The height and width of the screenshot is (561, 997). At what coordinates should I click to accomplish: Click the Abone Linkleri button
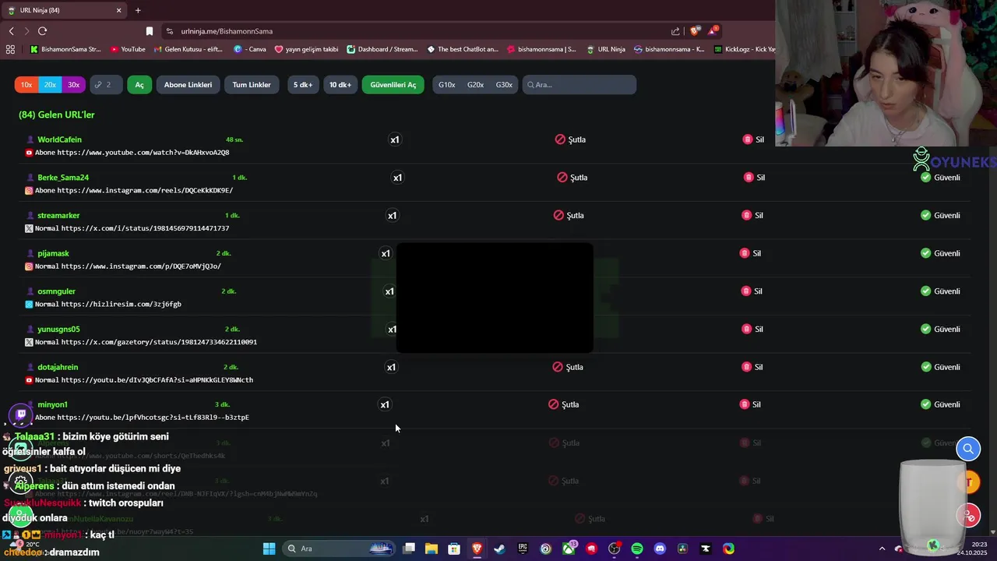point(188,85)
